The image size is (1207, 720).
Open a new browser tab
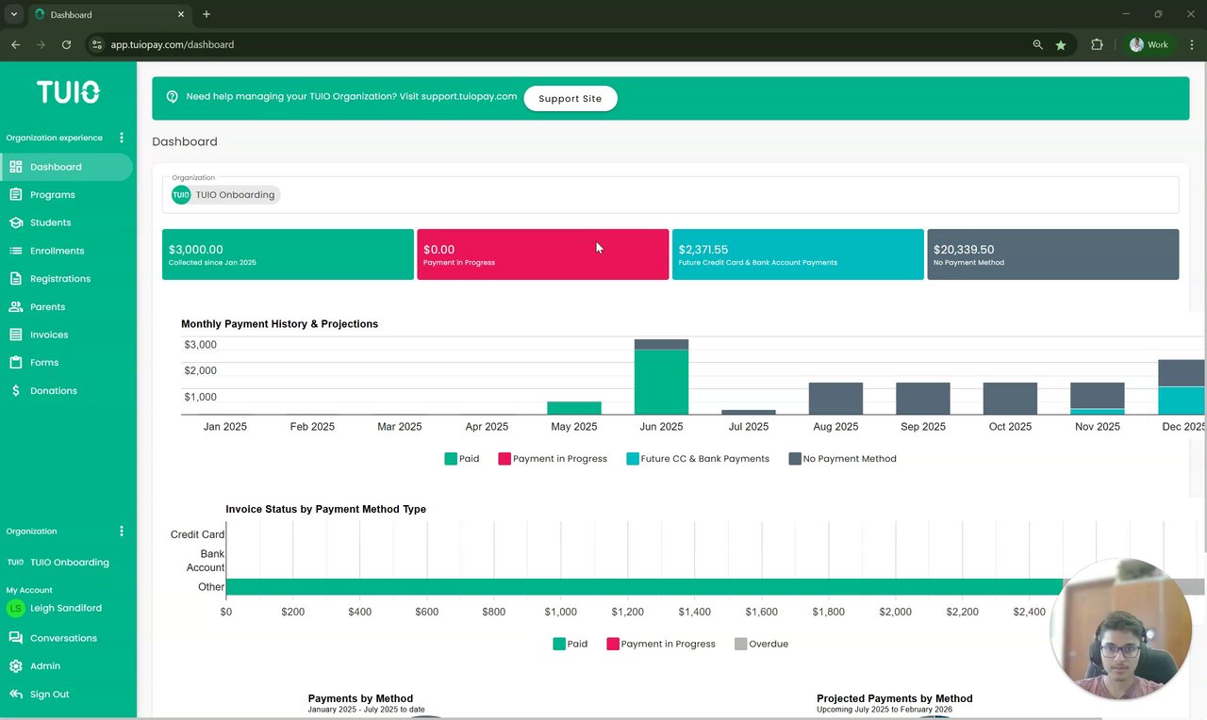point(207,14)
